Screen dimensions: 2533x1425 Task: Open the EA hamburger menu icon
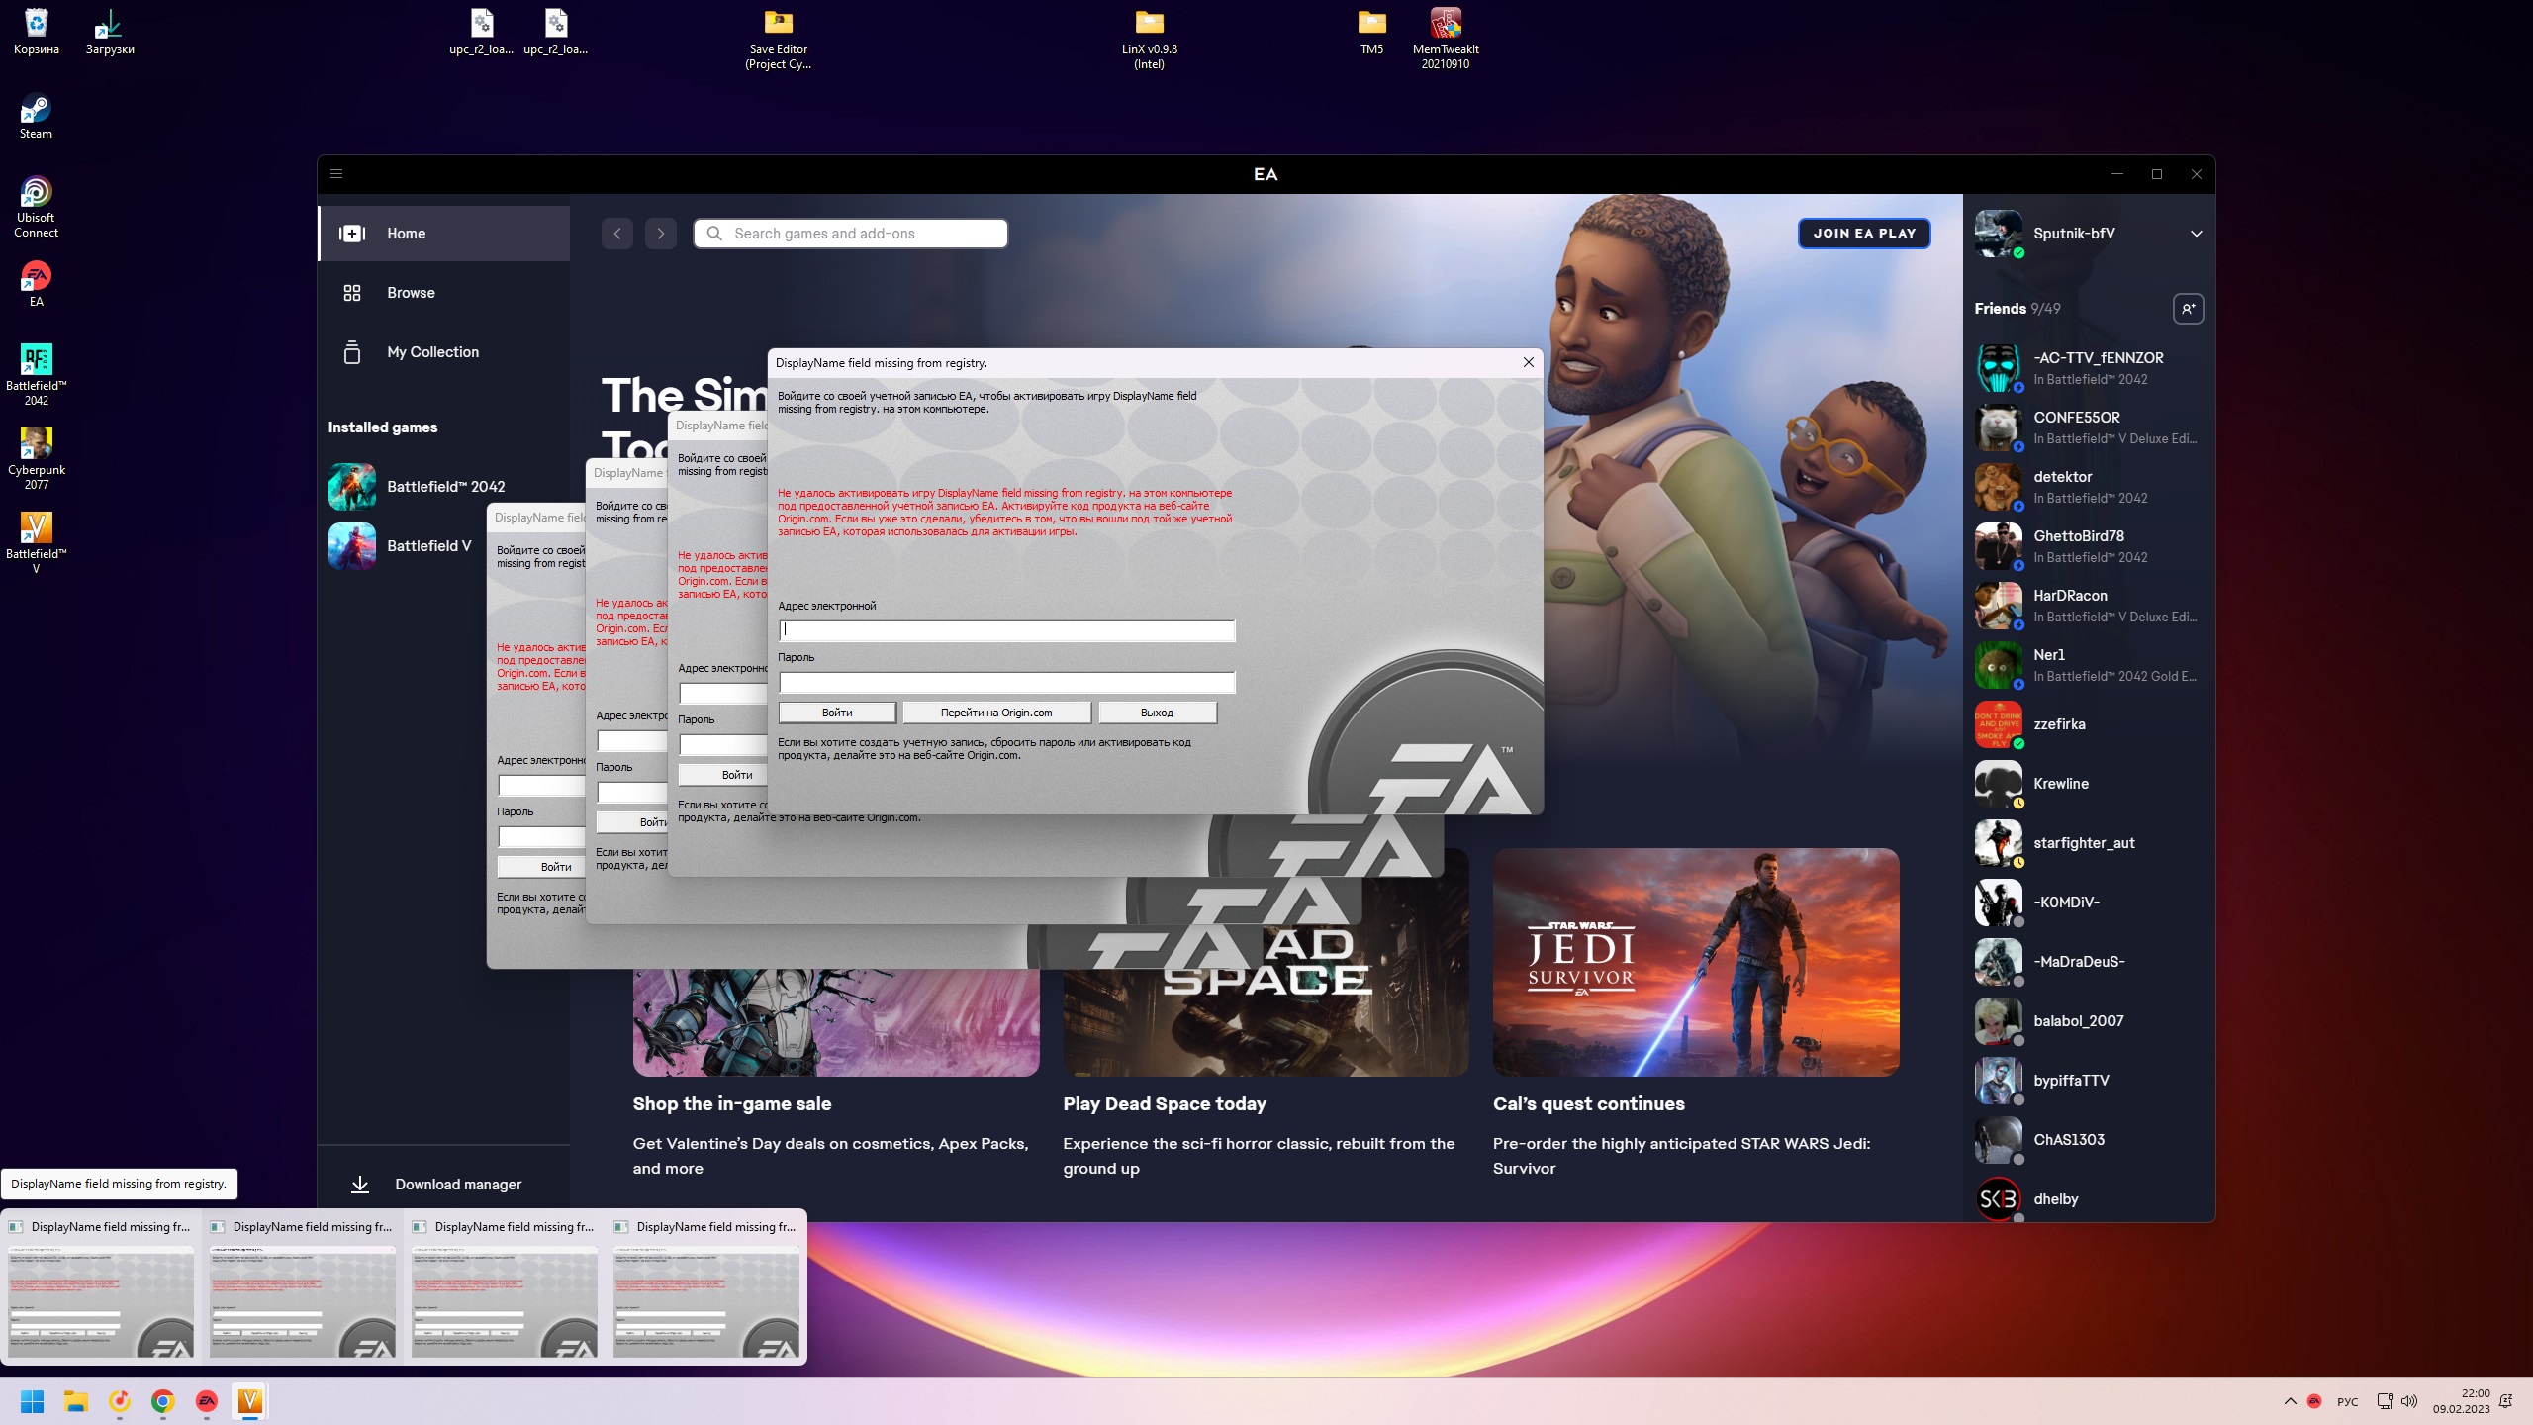pos(336,174)
